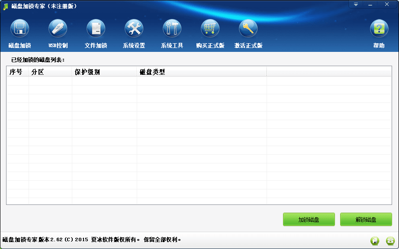Click the green home icon in status bar
399x249 pixels.
(375, 240)
